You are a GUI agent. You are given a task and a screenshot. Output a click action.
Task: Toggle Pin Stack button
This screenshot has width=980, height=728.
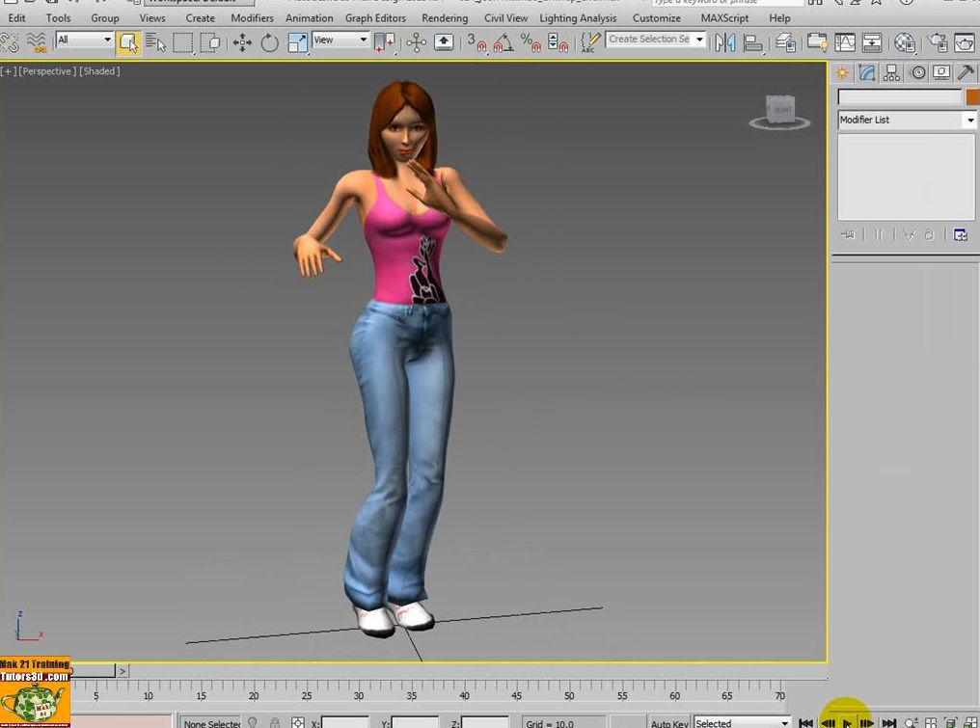tap(848, 235)
